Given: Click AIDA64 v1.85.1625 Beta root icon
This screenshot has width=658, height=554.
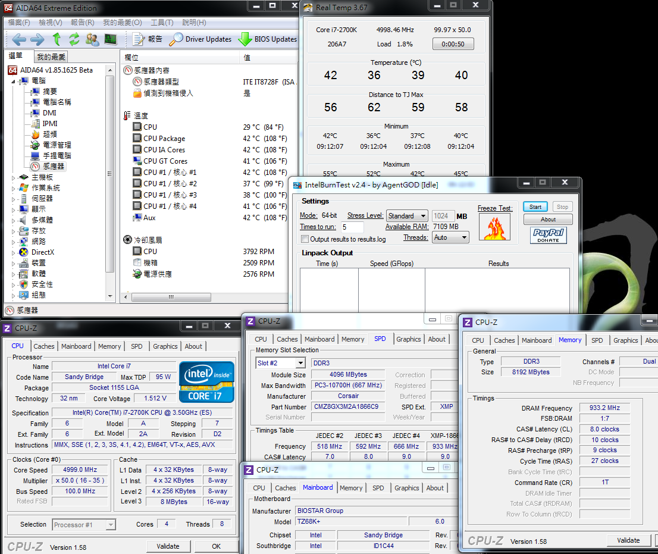Looking at the screenshot, I should 12,70.
